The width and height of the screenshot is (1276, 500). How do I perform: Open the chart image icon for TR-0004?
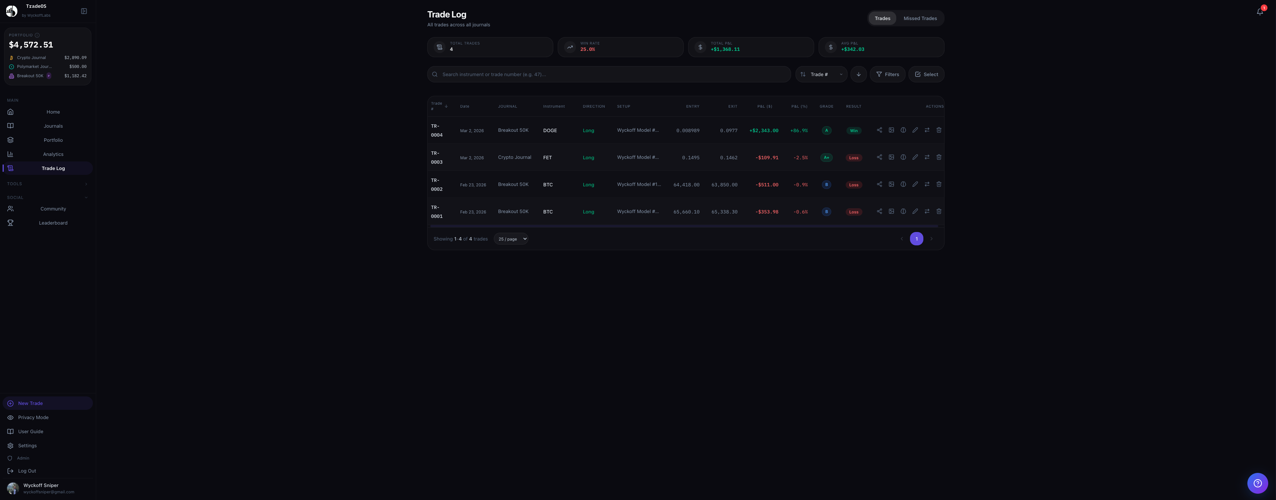pos(892,130)
